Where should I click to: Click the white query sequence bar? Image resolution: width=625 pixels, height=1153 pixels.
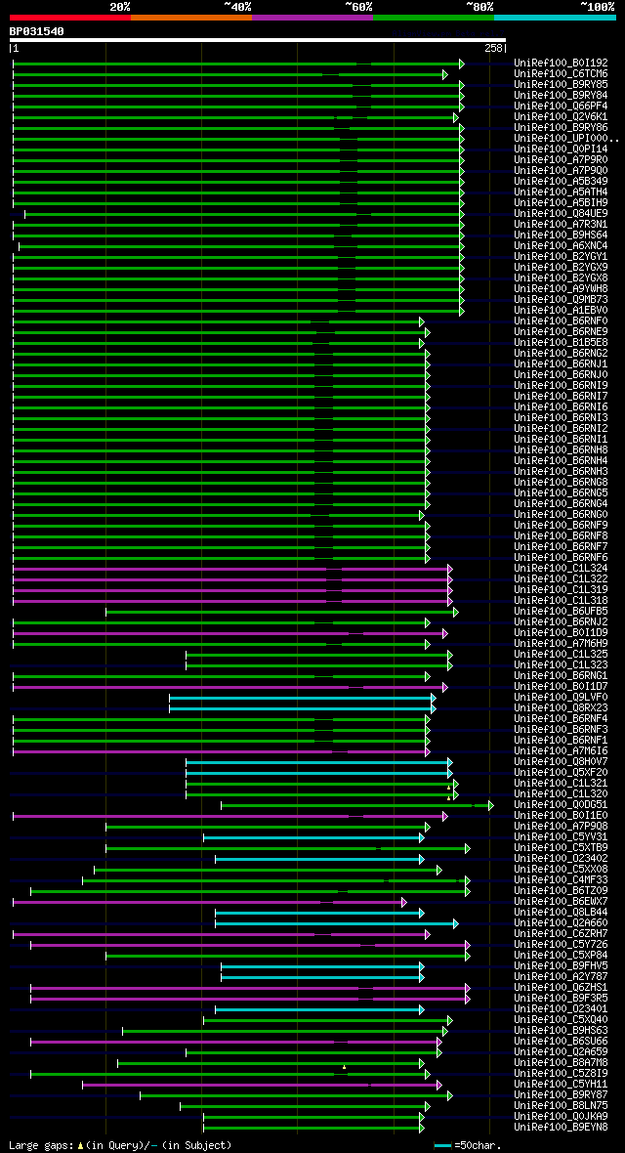(258, 40)
